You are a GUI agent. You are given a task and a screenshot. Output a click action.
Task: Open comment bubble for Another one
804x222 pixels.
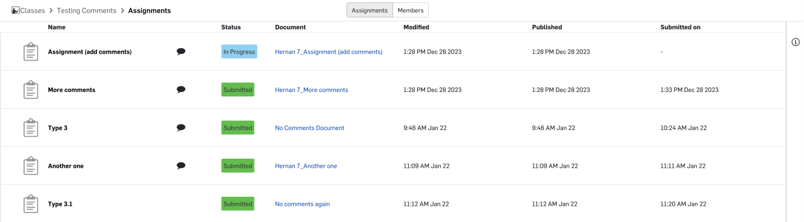coord(181,166)
